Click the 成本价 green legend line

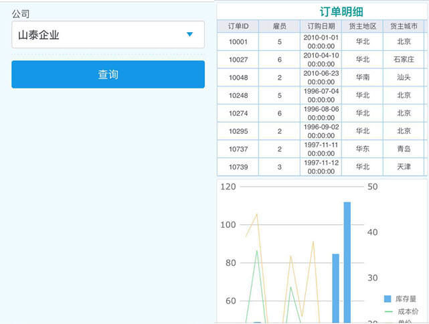click(388, 311)
